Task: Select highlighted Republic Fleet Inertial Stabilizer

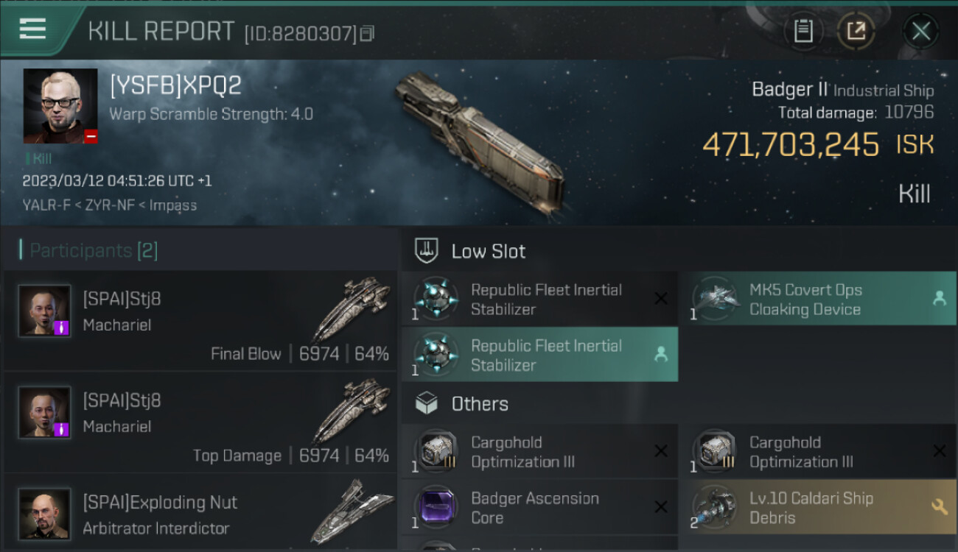Action: [x=539, y=355]
